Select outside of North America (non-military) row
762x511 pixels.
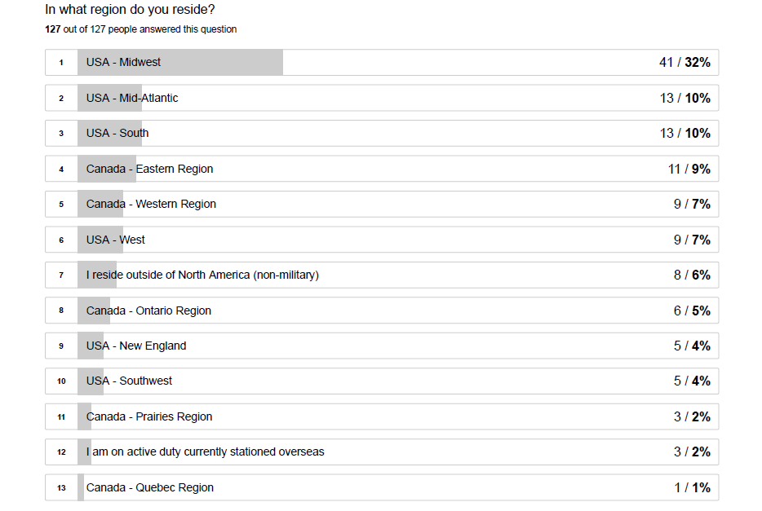tap(382, 275)
